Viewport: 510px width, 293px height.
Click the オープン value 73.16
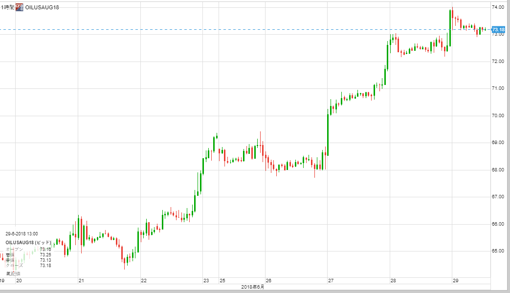[x=45, y=250]
